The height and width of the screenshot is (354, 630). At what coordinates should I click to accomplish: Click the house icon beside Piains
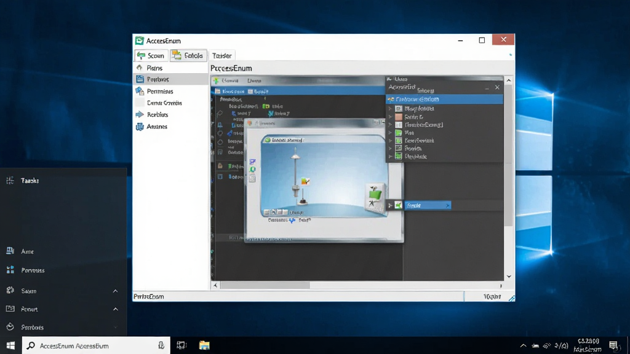coord(140,68)
